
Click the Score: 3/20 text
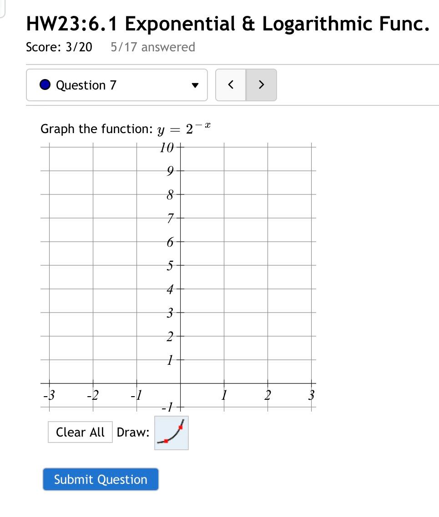(x=59, y=47)
